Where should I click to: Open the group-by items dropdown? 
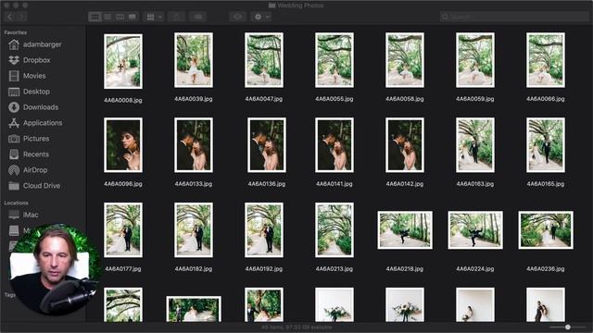(x=154, y=17)
